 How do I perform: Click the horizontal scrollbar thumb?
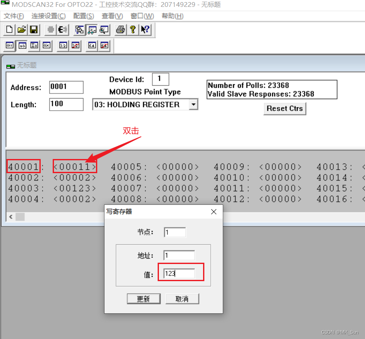[x=20, y=217]
